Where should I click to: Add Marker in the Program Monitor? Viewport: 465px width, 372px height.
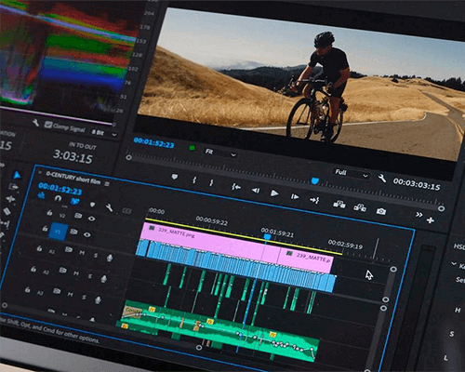(x=175, y=177)
